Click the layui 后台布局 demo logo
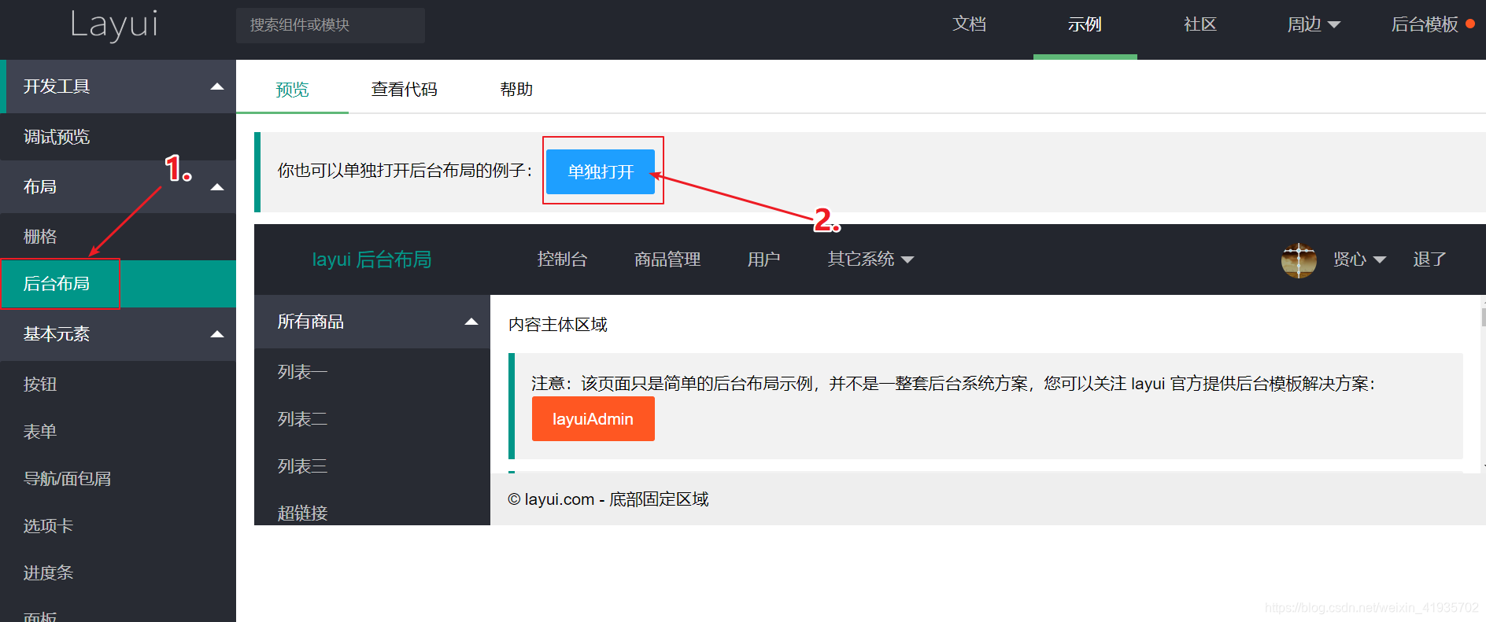 click(371, 259)
